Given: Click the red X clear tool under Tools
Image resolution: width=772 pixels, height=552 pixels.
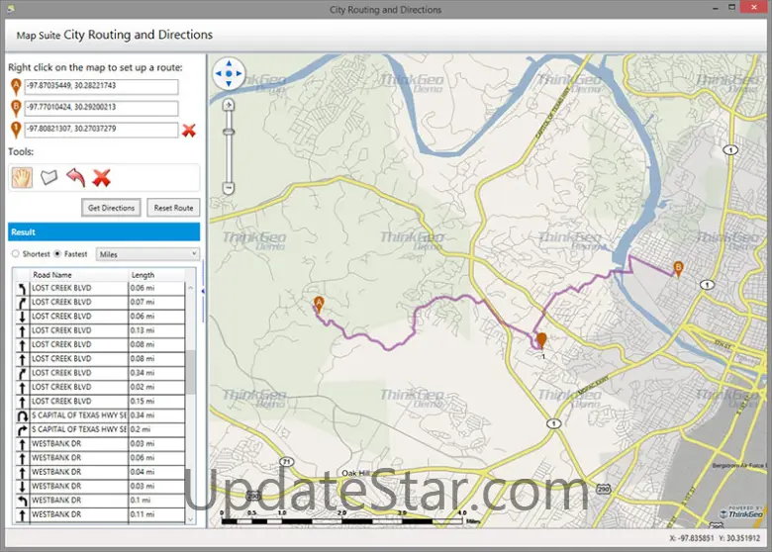Looking at the screenshot, I should click(101, 178).
